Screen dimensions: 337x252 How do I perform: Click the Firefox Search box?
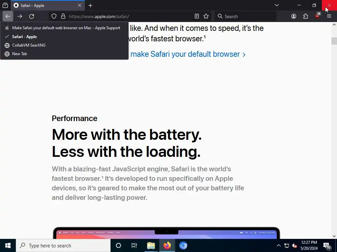(246, 16)
